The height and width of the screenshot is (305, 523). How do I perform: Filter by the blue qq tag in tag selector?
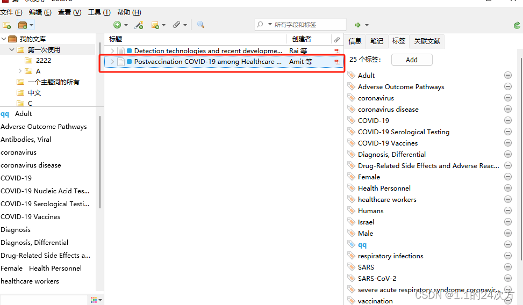tap(5, 114)
